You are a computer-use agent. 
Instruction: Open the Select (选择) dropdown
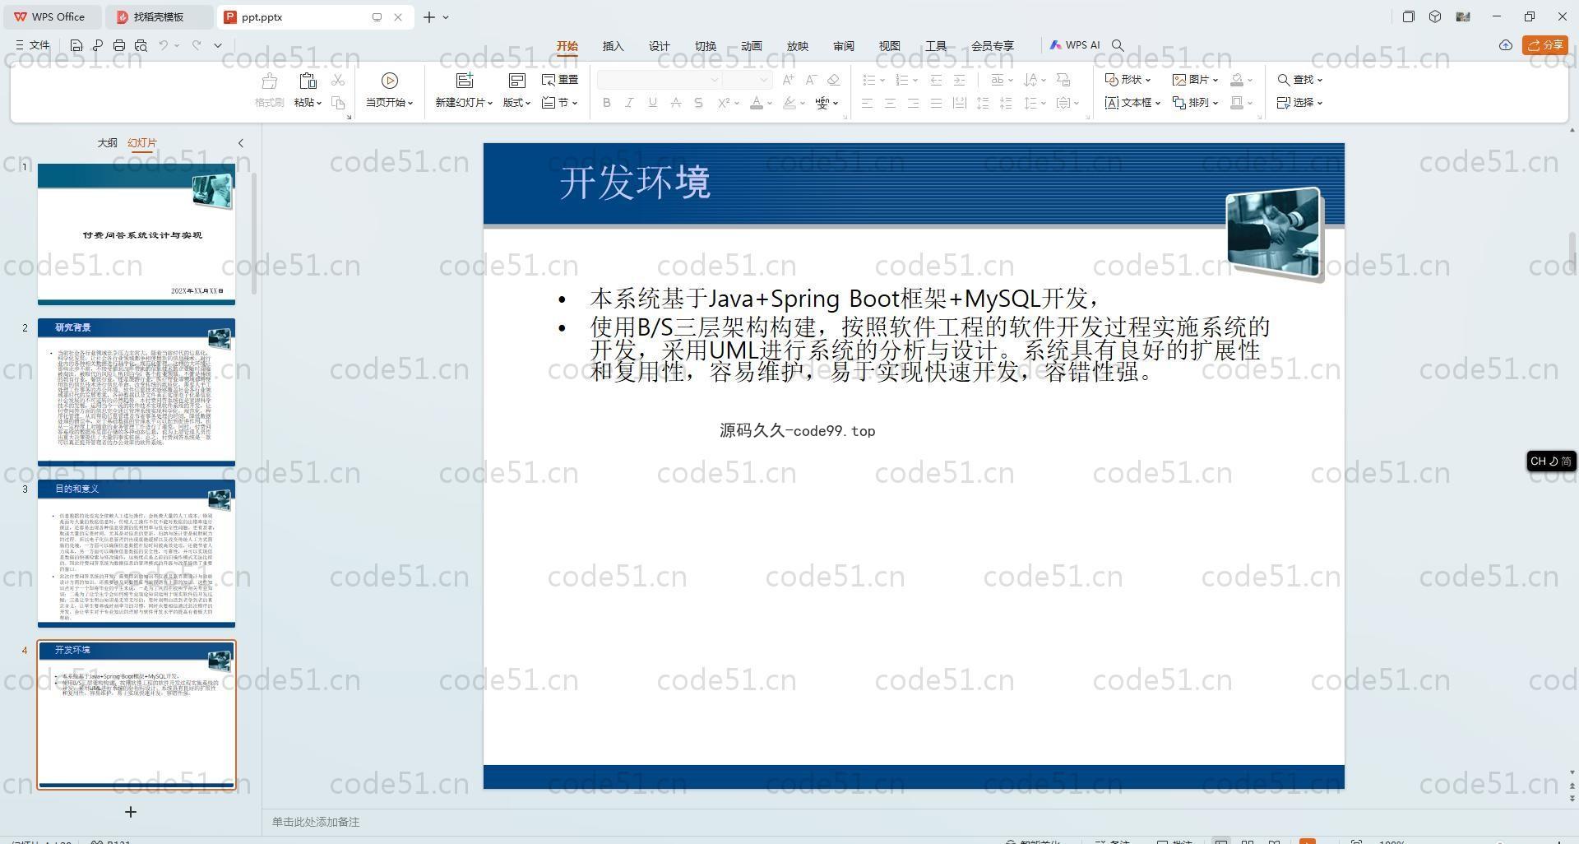[x=1299, y=103]
